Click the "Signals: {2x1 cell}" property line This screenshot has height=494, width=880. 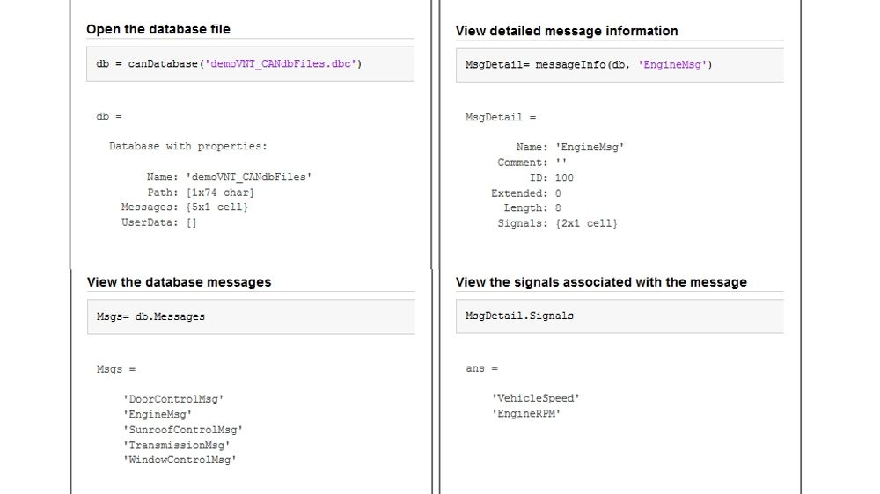558,223
